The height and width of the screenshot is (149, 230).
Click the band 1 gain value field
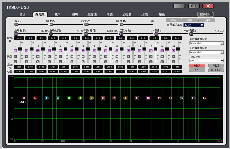point(19,38)
